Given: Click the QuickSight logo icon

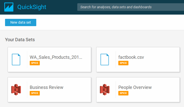Looking at the screenshot, I should pos(9,7).
